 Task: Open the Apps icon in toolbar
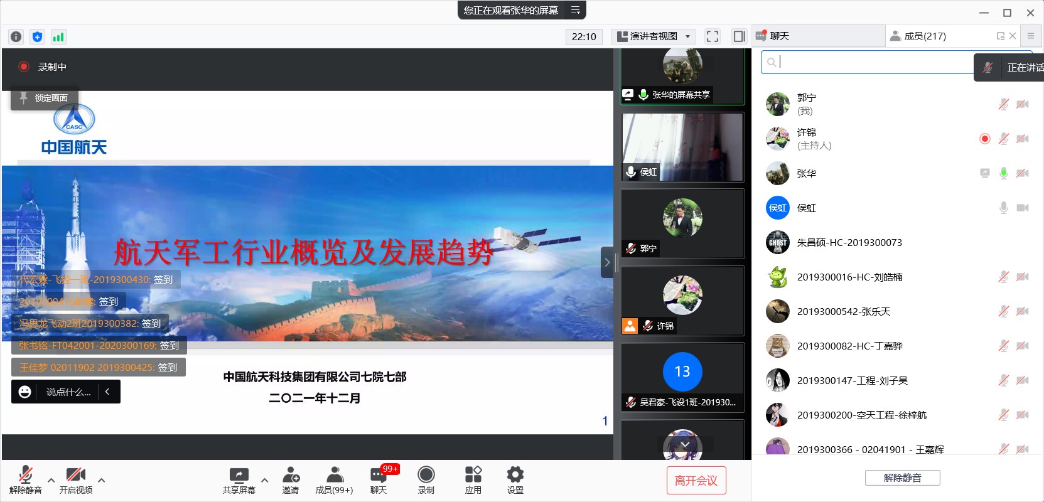pos(473,480)
